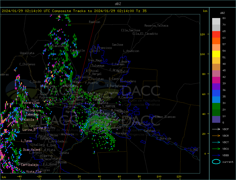The image size is (236, 180).
Task: Select the yellow 51-54 dBZ legend swatch
Action: coord(216,54)
